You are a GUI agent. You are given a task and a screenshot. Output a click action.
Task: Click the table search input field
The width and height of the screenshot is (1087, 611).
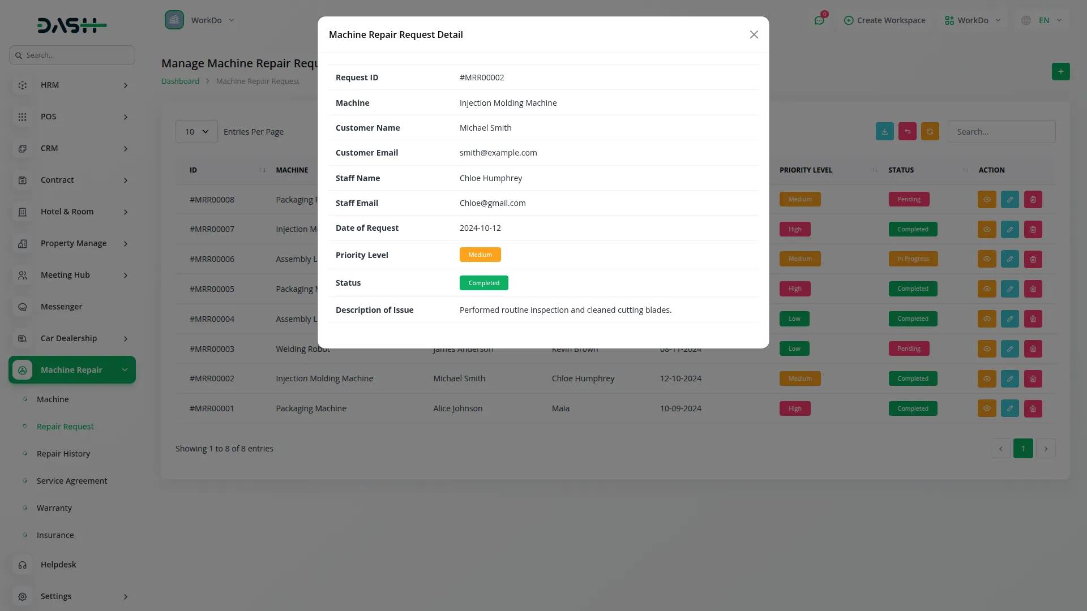(1001, 131)
